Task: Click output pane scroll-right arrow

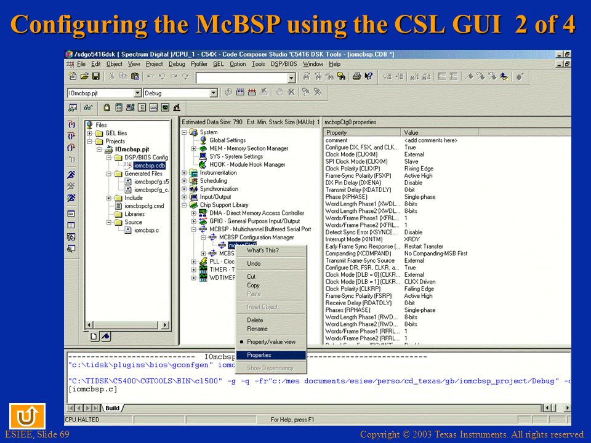Action: (567, 408)
